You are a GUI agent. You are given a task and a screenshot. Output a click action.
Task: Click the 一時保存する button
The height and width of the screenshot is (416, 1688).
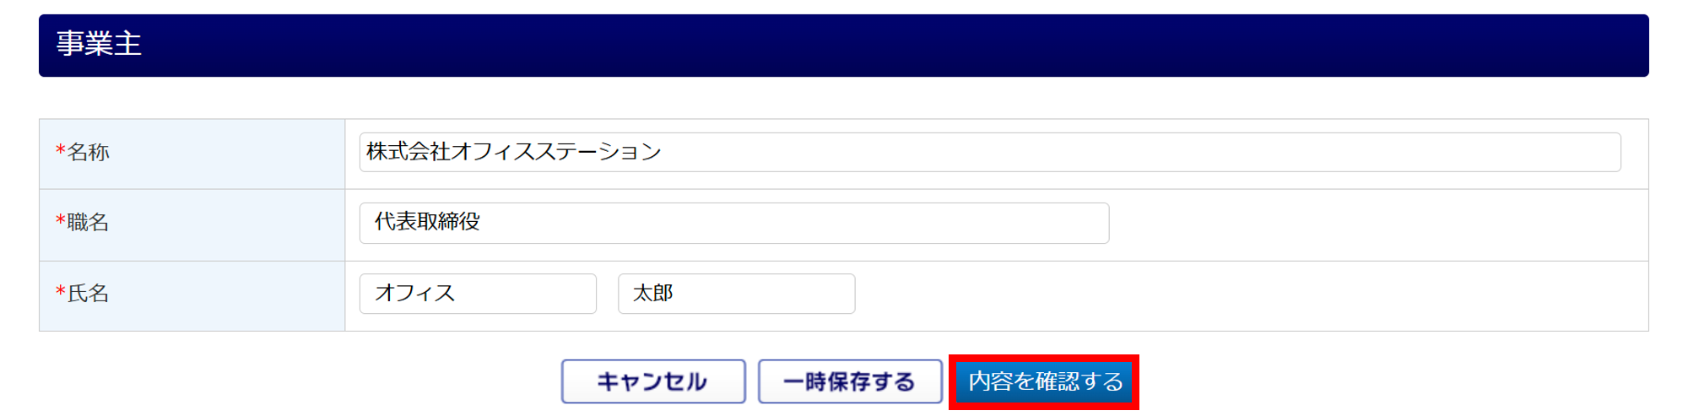[x=849, y=381]
